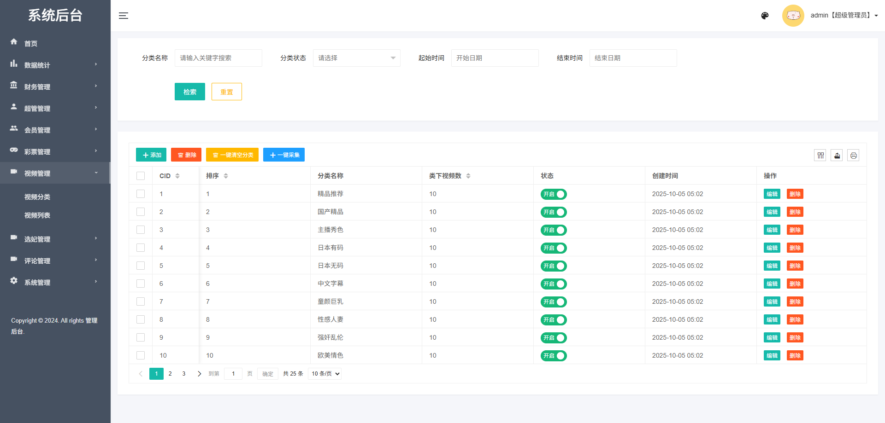Switch to the 视频列表 menu item

pyautogui.click(x=37, y=215)
